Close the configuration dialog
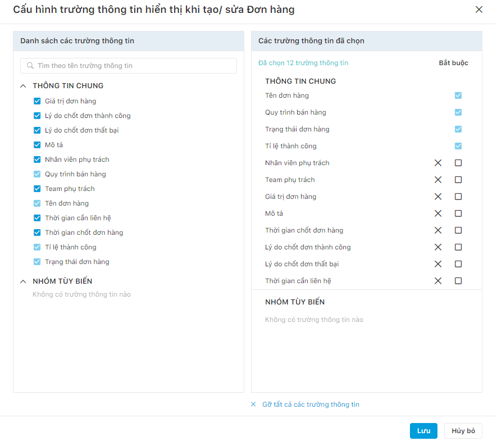The width and height of the screenshot is (497, 441). (479, 10)
